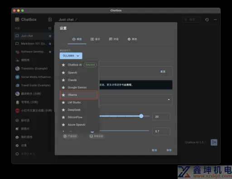The height and width of the screenshot is (179, 232).
Task: Choose DeepSeek from provider list
Action: coord(79,110)
